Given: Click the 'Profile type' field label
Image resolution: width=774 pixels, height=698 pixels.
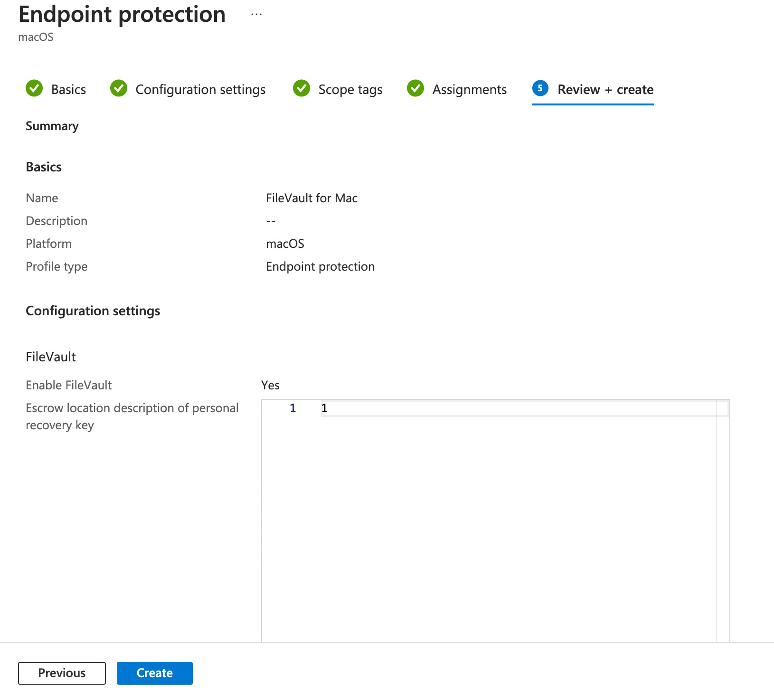Looking at the screenshot, I should tap(57, 267).
